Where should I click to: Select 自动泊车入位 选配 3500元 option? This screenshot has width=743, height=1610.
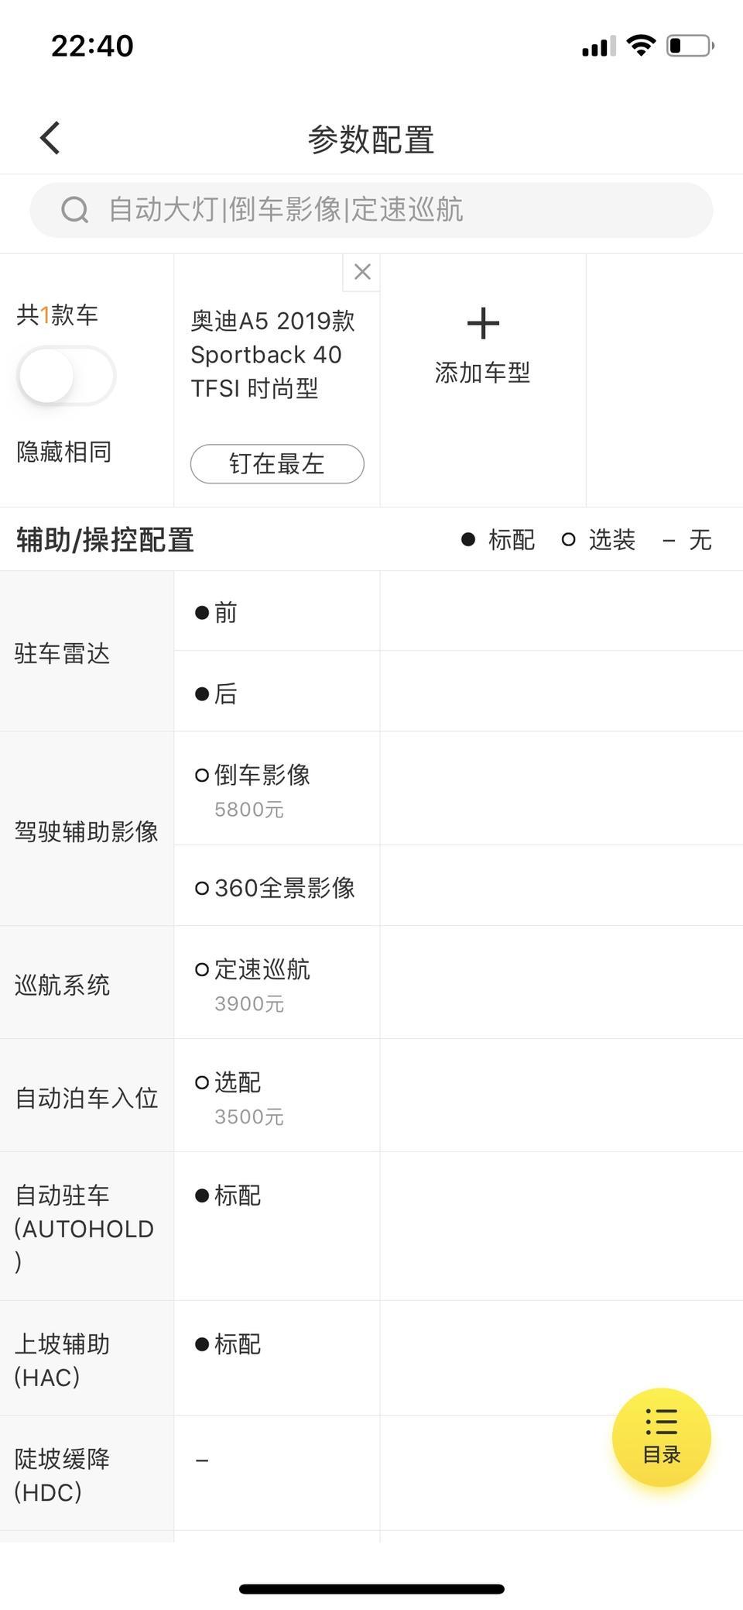(277, 1096)
